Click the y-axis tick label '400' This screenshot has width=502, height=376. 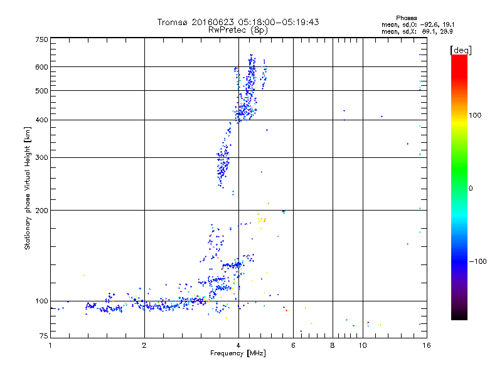click(x=41, y=120)
